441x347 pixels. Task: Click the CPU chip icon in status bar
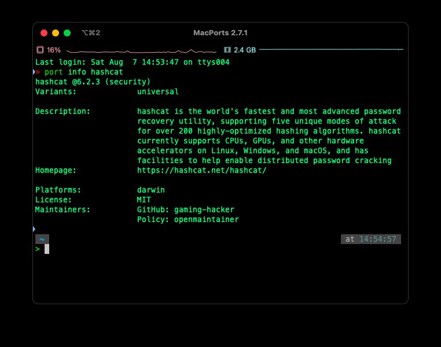coord(40,50)
